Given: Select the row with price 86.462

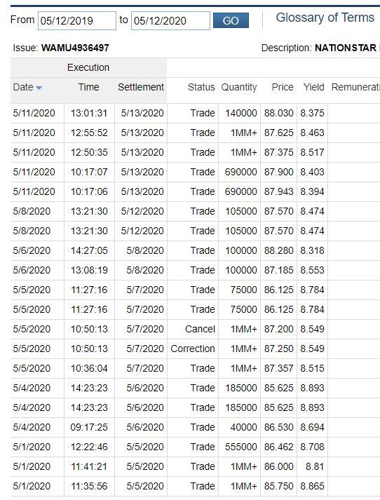Looking at the screenshot, I should (195, 447).
